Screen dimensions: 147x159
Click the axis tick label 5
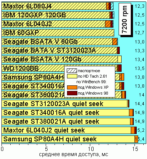click(x=46, y=149)
